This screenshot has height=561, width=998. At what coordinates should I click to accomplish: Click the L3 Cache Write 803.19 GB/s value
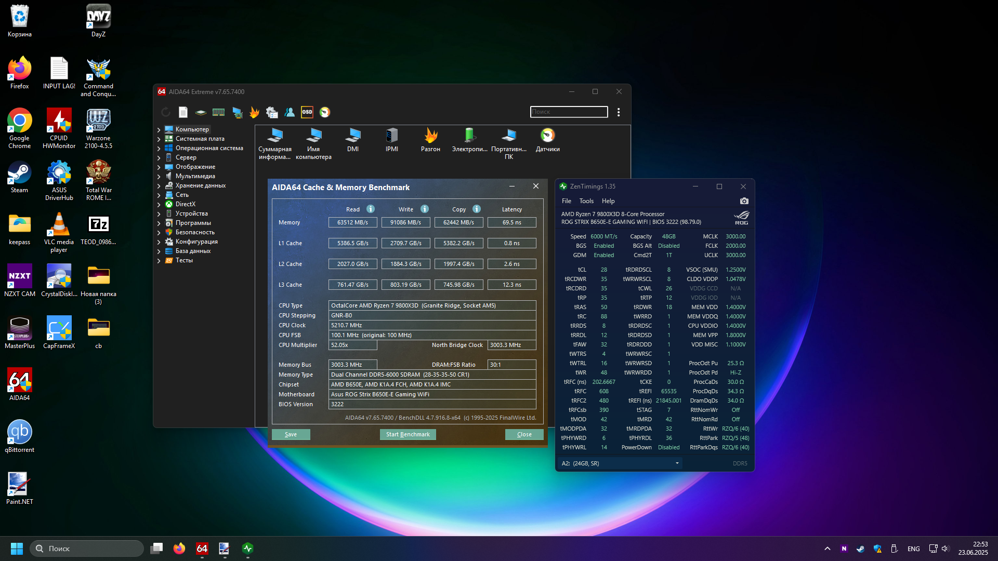(x=406, y=285)
